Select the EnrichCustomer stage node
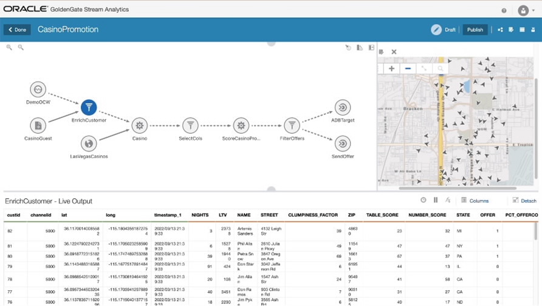Viewport: 542px width, 306px height. (89, 107)
